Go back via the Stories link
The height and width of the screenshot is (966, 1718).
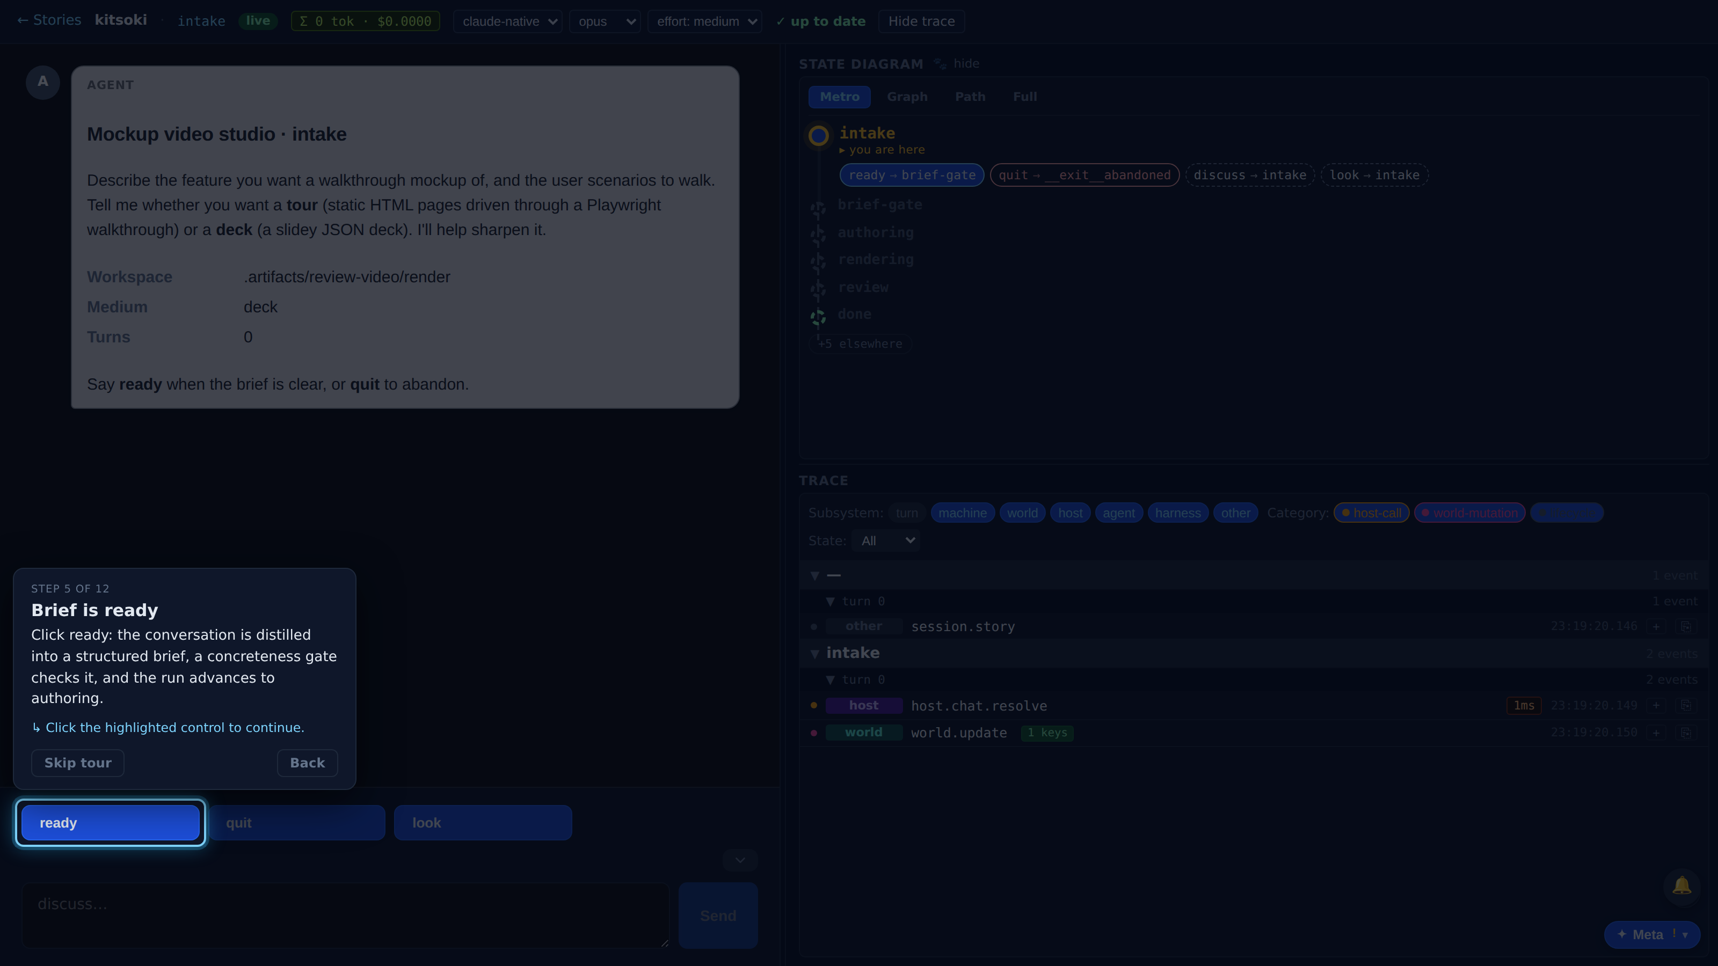pos(49,20)
